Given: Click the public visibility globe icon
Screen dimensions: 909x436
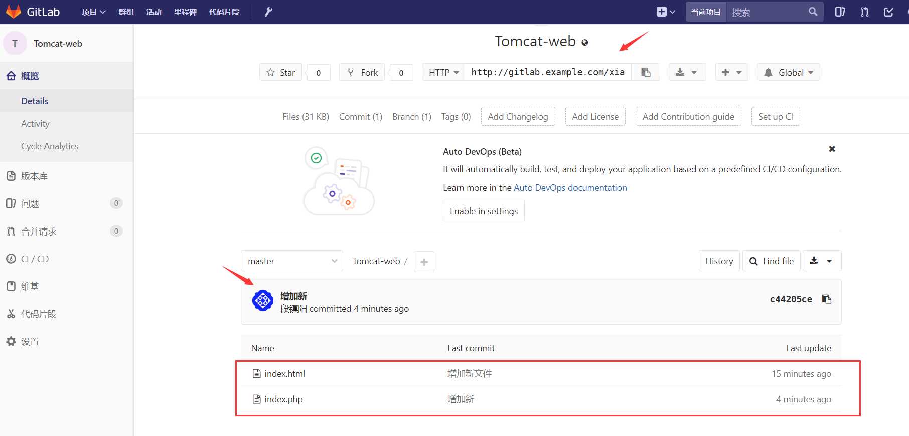Looking at the screenshot, I should [585, 43].
